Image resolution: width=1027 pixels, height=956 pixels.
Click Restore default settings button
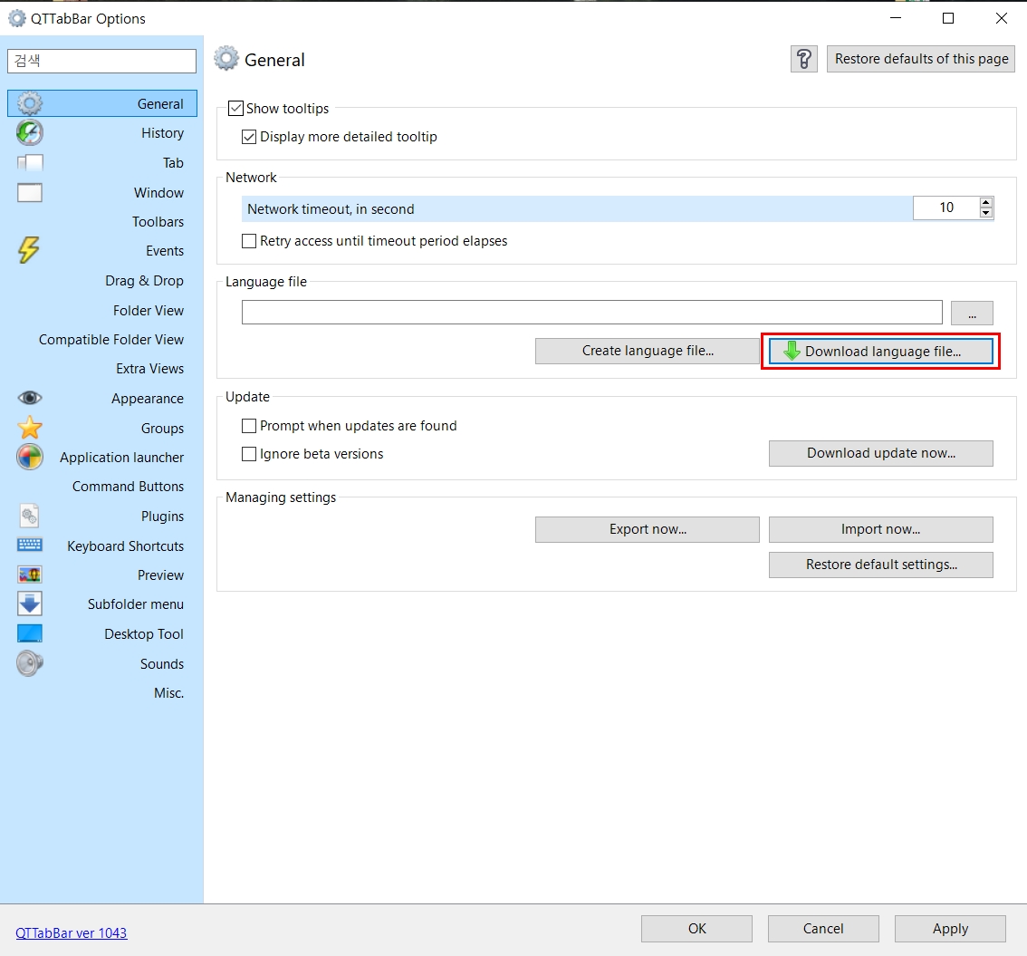click(x=880, y=565)
